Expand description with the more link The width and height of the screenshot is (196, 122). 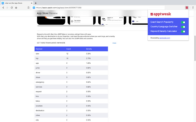click(114, 43)
